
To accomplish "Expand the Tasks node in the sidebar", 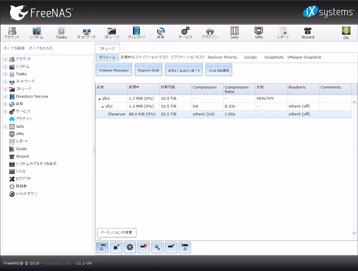I will (5, 74).
